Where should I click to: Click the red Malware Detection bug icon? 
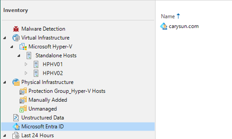[x=16, y=29]
